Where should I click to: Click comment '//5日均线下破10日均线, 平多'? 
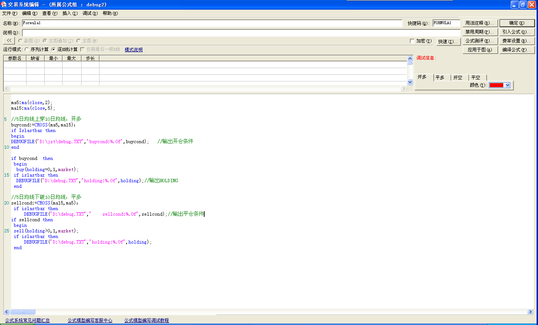[46, 197]
